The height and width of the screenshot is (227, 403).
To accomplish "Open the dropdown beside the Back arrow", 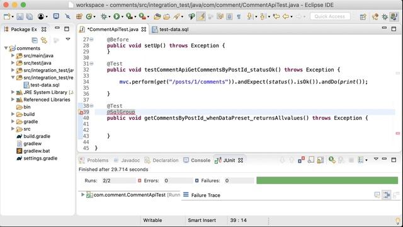I will coord(291,17).
